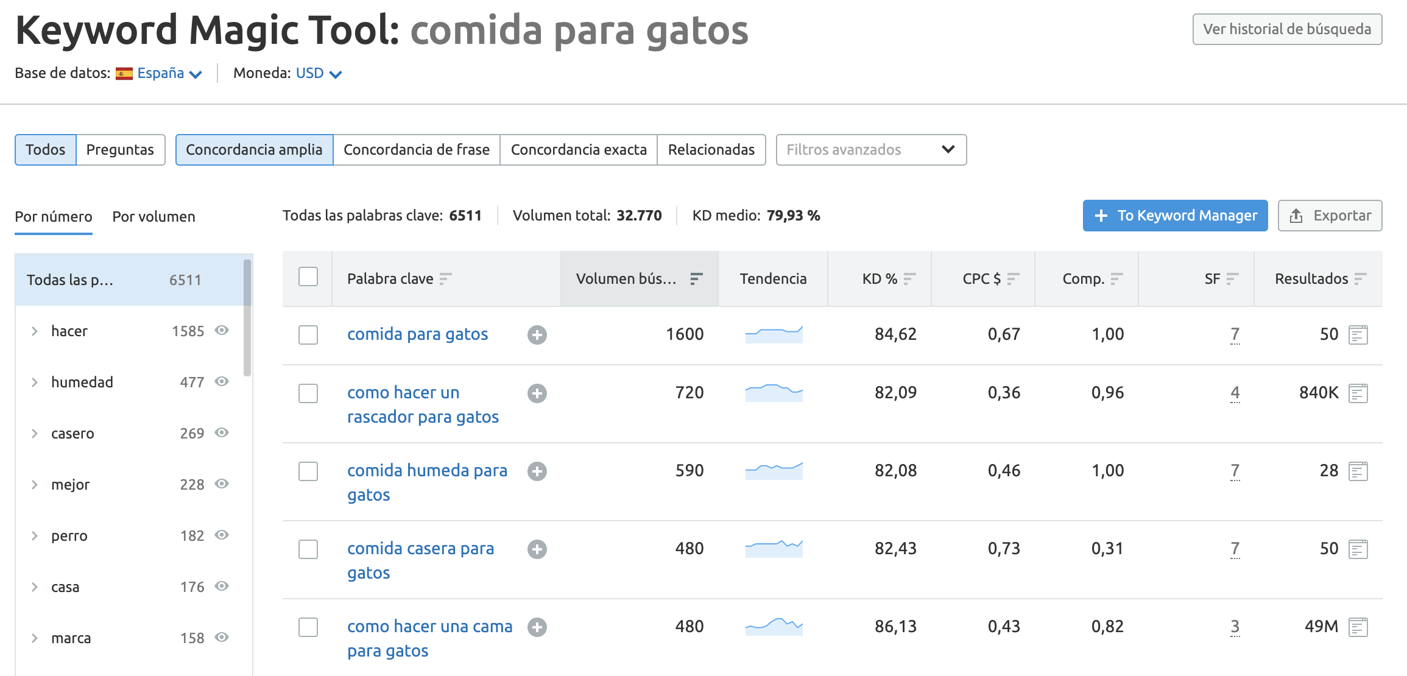Toggle eye icon for 'humedad' group
The height and width of the screenshot is (676, 1407).
point(222,381)
